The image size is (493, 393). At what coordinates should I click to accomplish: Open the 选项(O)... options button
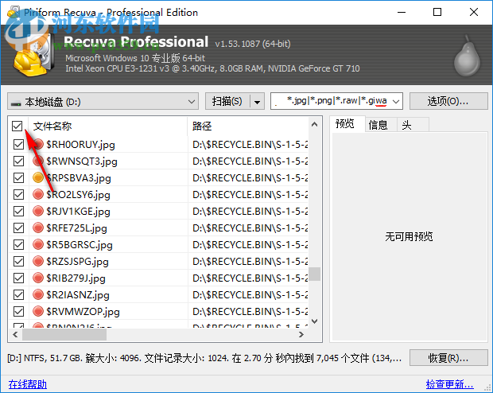point(448,101)
